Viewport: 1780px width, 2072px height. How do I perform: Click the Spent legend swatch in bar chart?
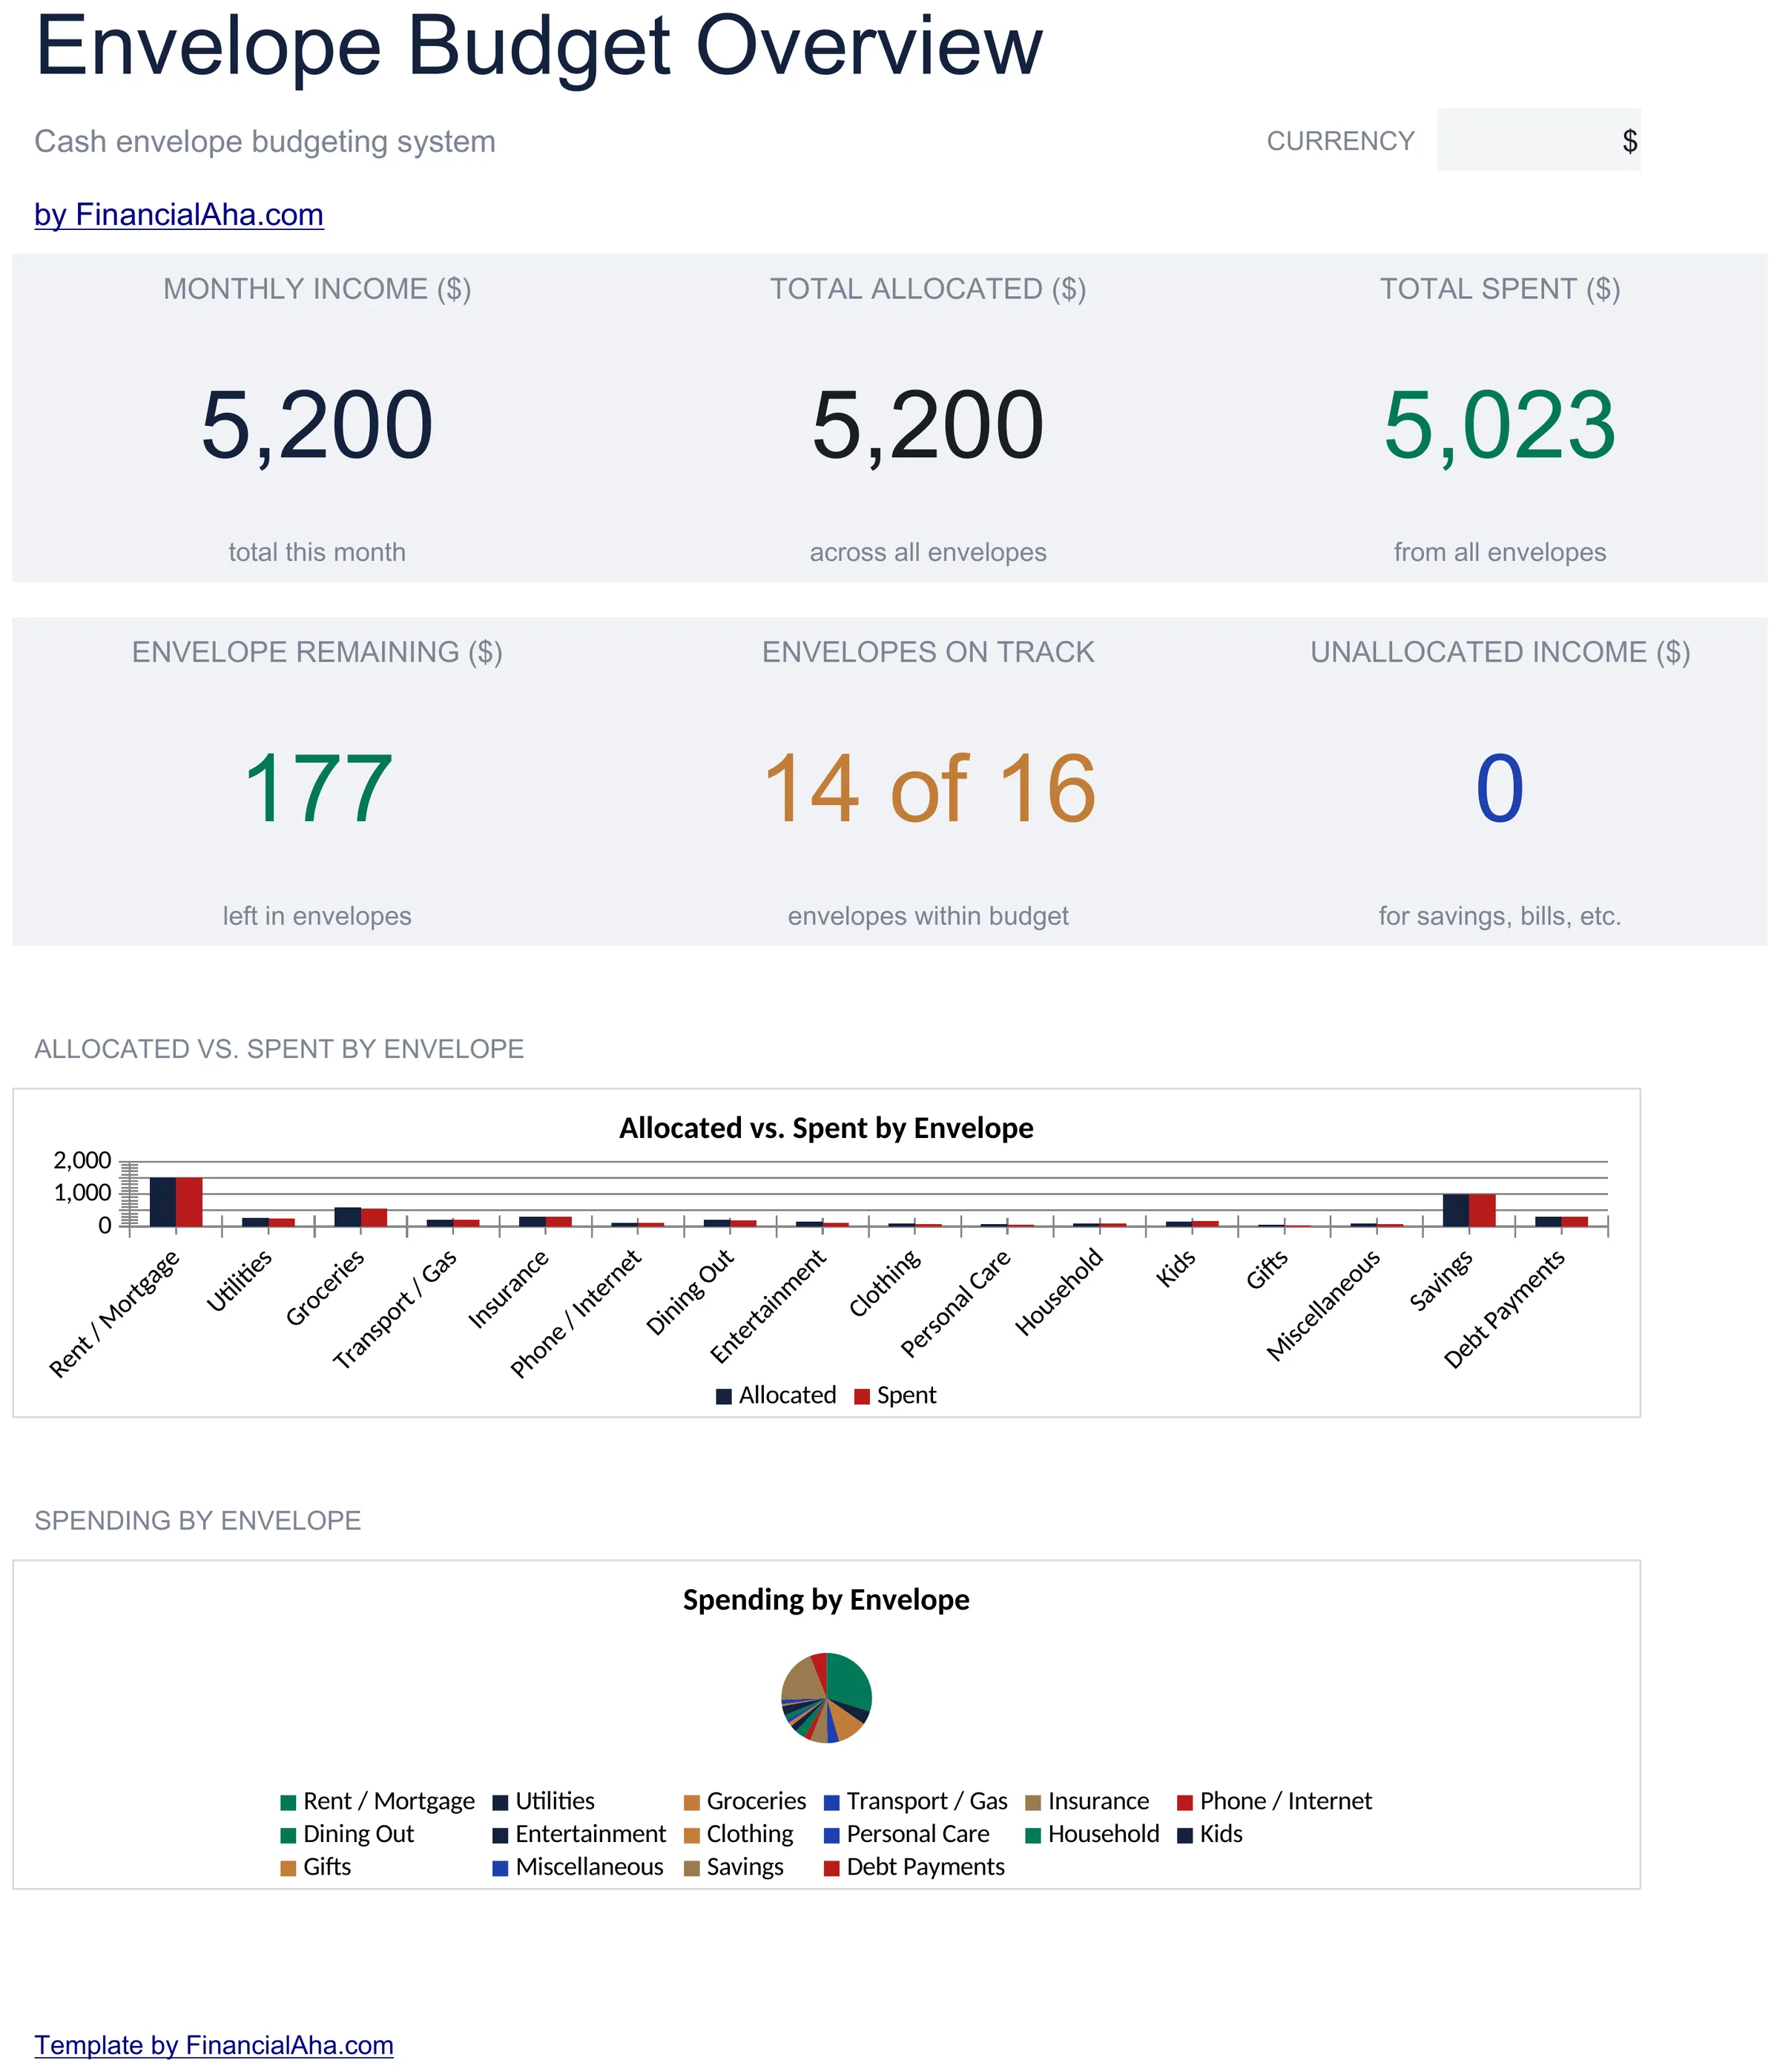coord(862,1396)
